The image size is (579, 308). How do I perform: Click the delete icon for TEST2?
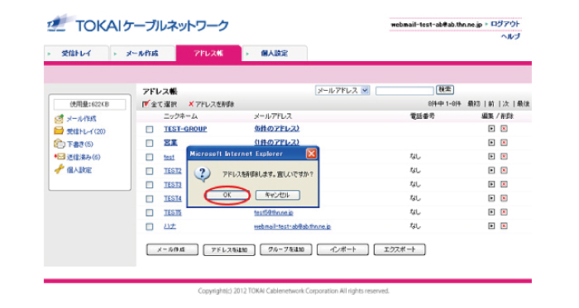pos(504,170)
